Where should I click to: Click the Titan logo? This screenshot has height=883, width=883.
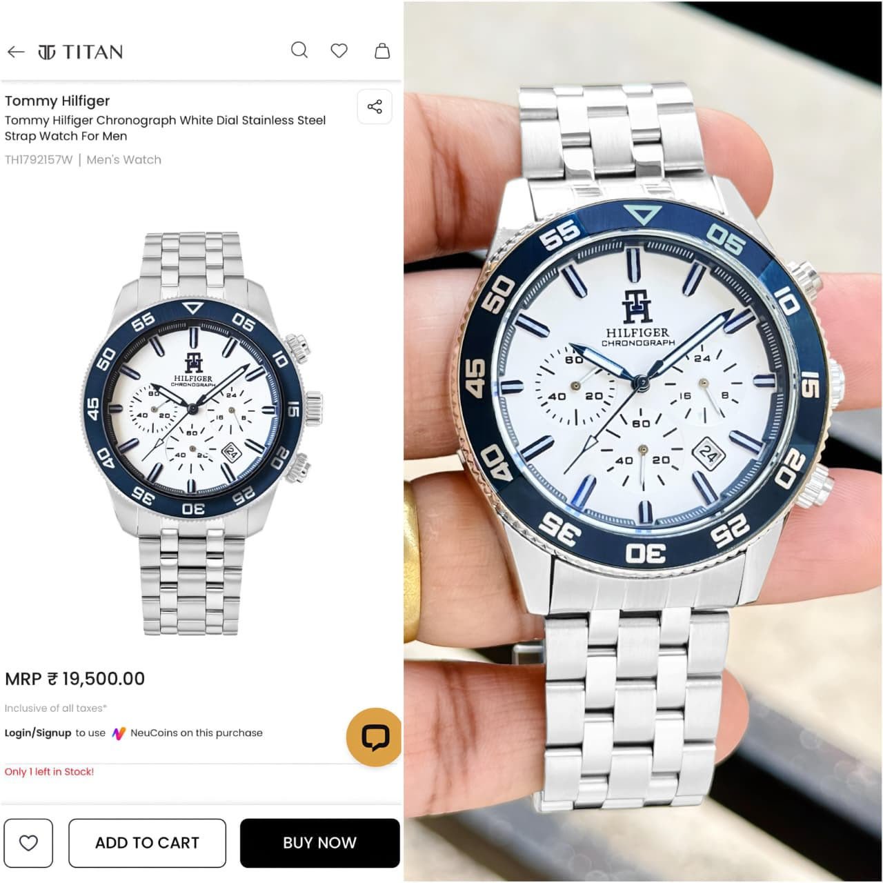click(x=81, y=52)
